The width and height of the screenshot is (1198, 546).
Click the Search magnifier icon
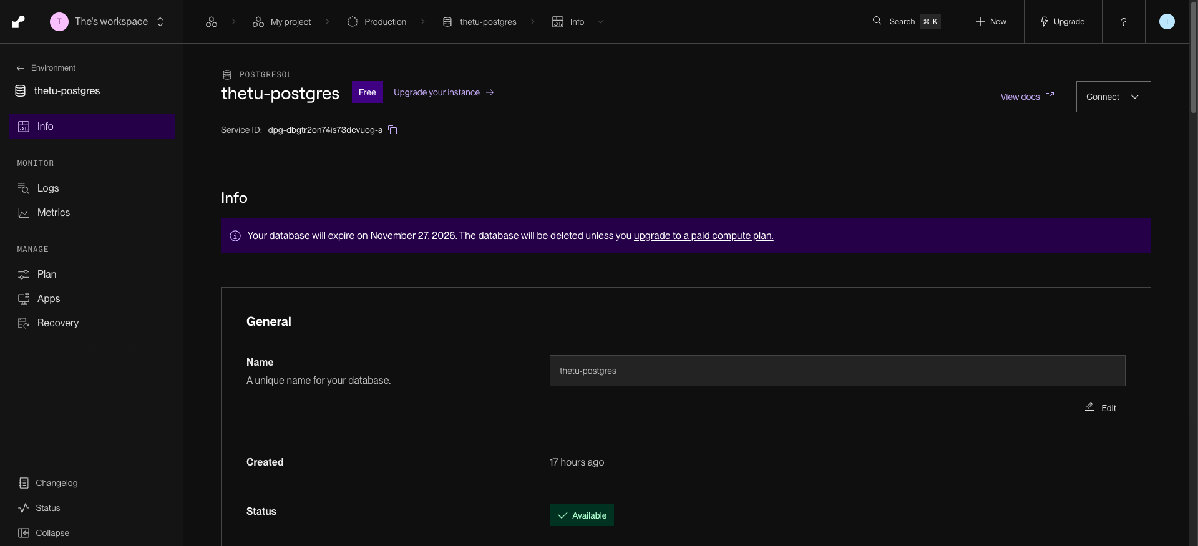click(x=877, y=21)
